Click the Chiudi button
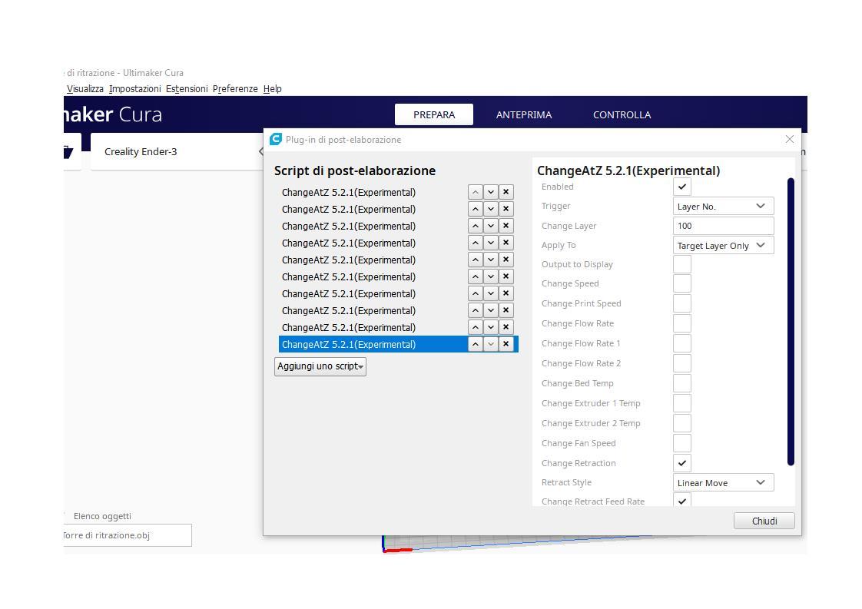The image size is (862, 609). [764, 521]
